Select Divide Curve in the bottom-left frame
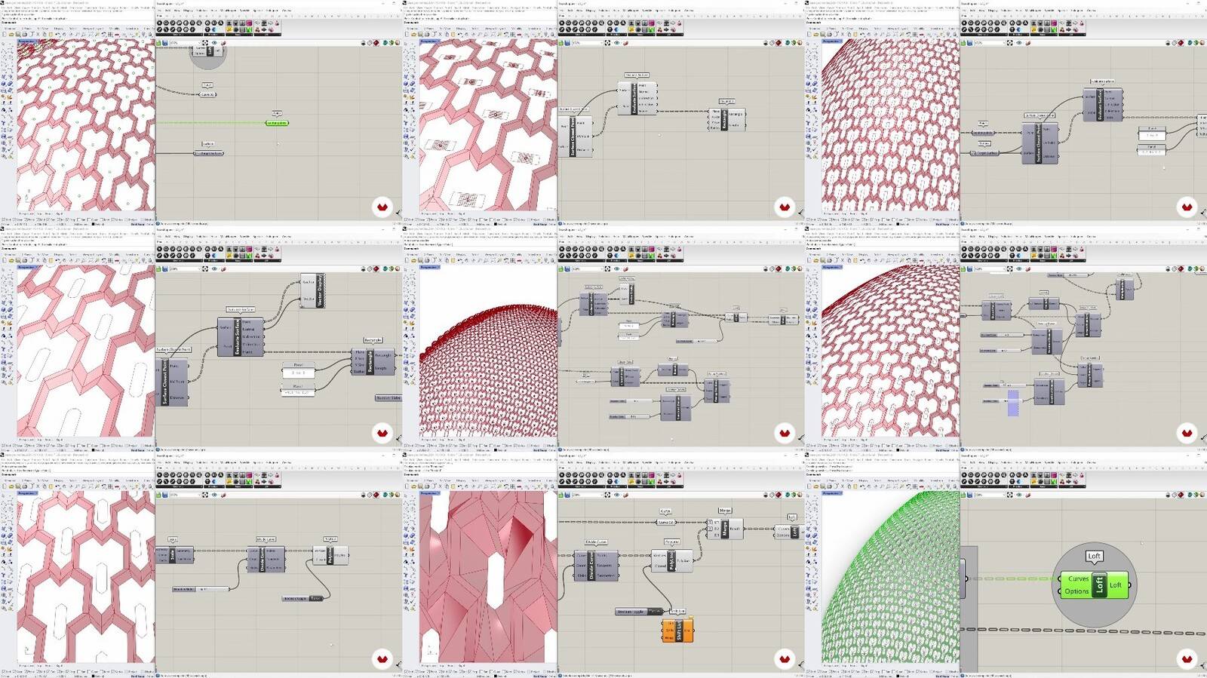The width and height of the screenshot is (1207, 678). point(266,559)
